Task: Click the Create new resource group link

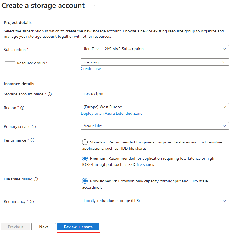Action: [x=91, y=69]
